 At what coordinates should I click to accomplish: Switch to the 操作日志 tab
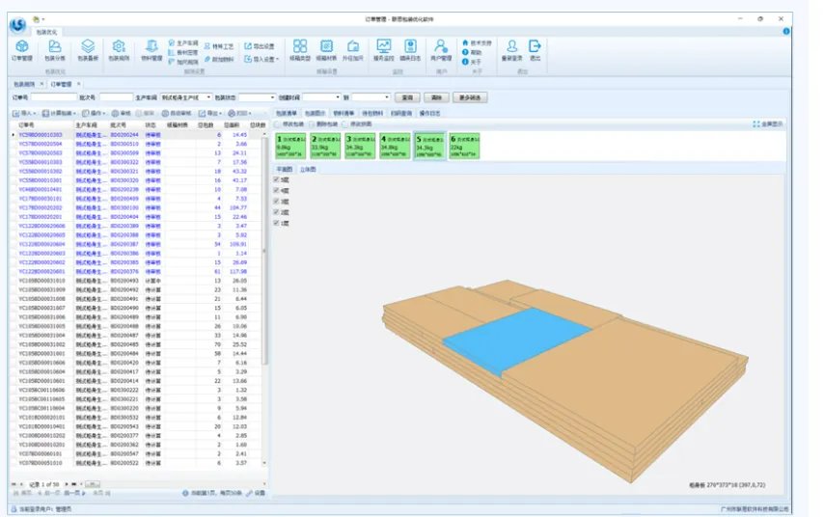429,113
